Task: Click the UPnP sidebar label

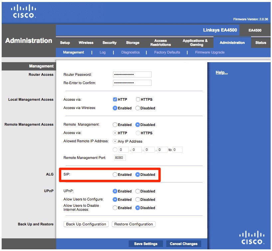Action: [49, 191]
